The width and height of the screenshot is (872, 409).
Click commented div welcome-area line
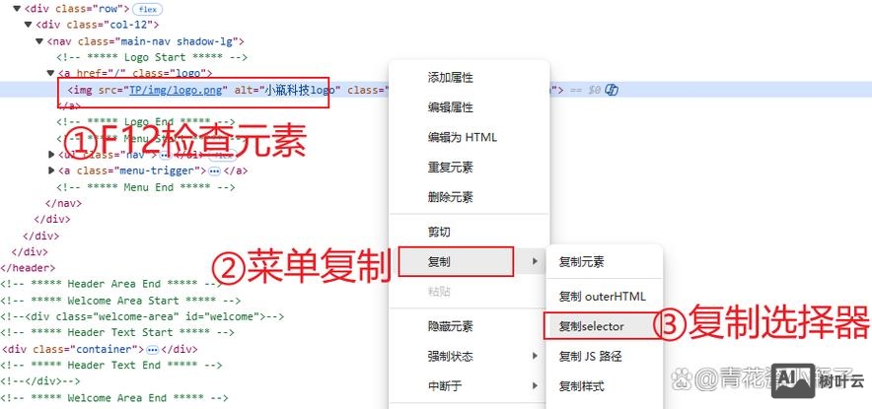[142, 316]
